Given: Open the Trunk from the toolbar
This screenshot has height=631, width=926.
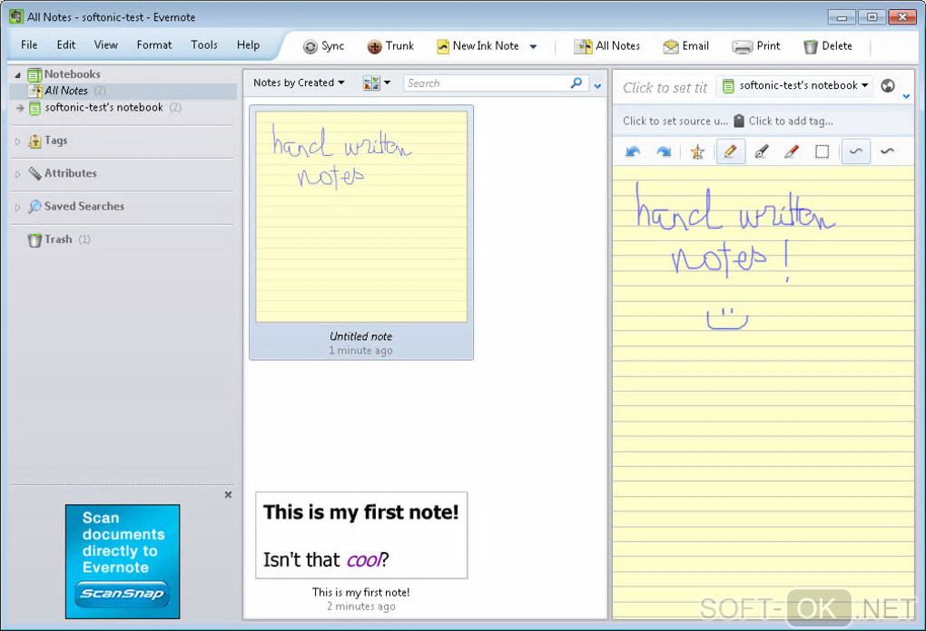Looking at the screenshot, I should click(390, 46).
